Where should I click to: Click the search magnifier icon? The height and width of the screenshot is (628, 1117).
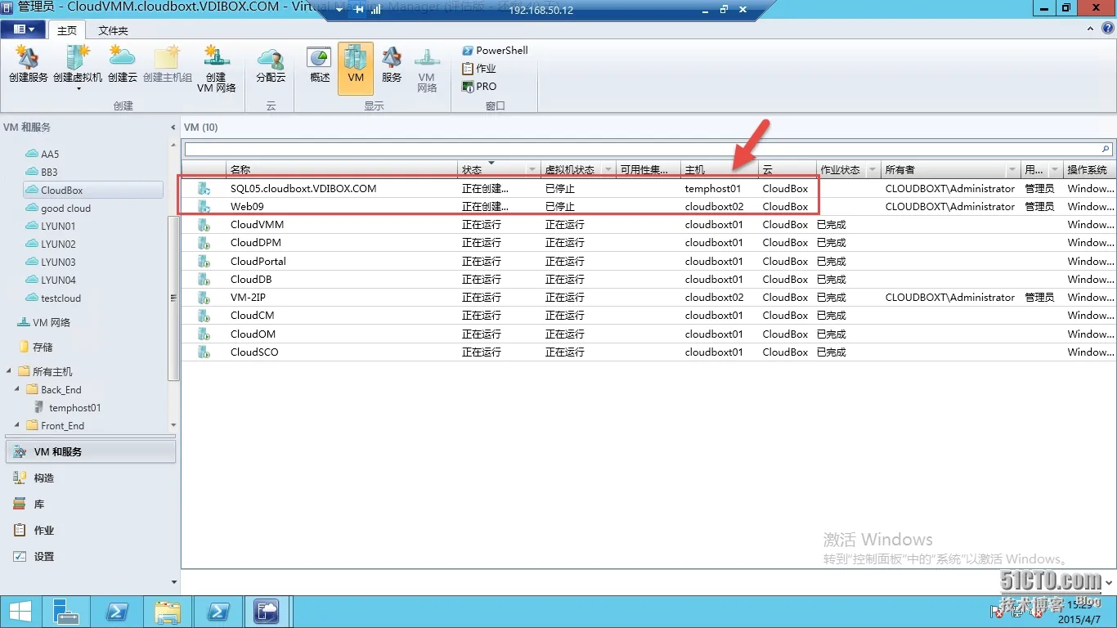coord(1106,149)
